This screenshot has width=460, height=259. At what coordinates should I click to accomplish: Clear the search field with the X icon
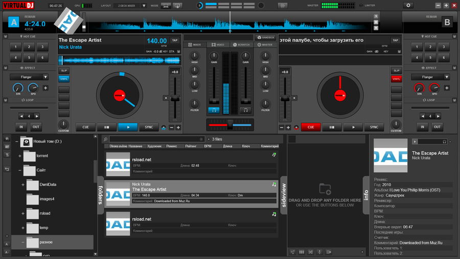coord(201,139)
